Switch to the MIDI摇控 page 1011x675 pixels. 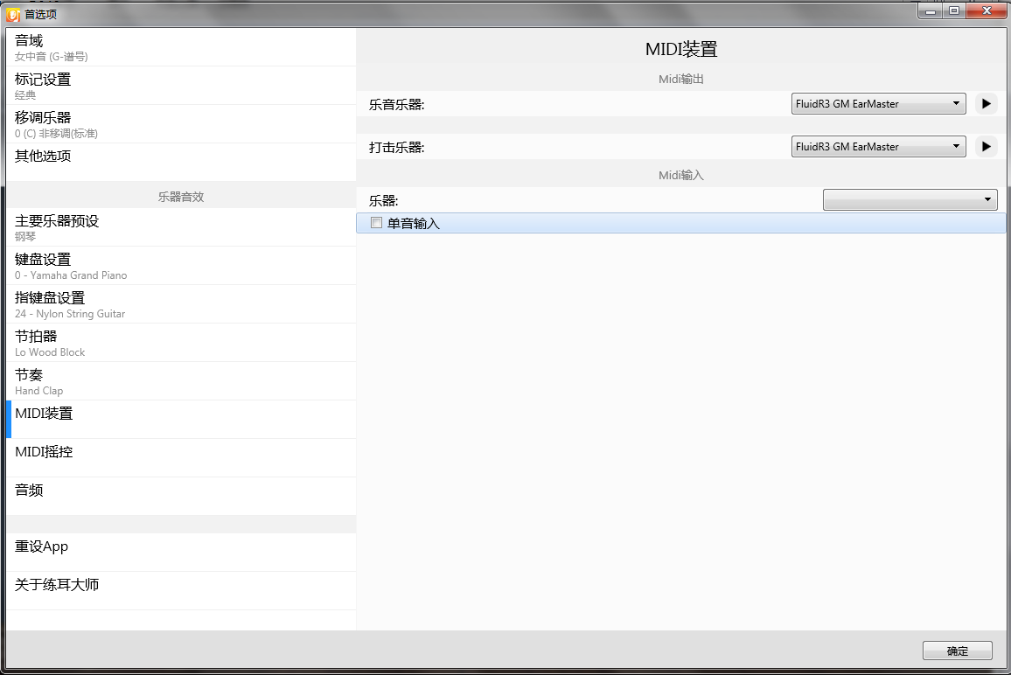tap(180, 453)
